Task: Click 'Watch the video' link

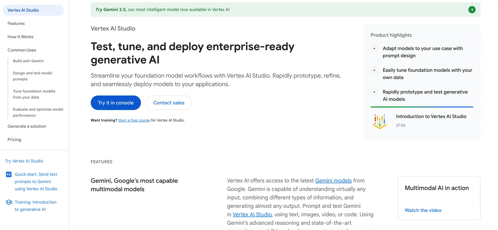Action: coord(423,210)
